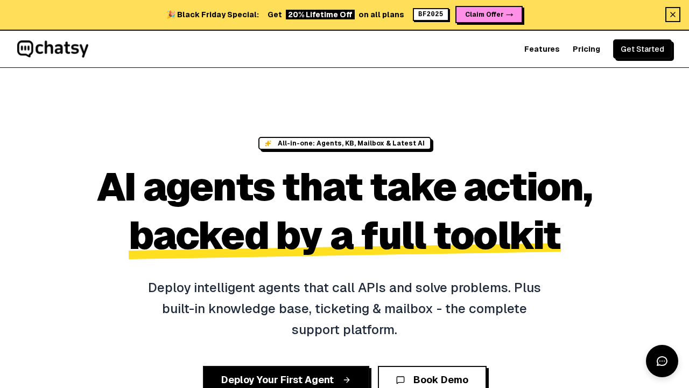This screenshot has width=689, height=388.
Task: Click the "Black Friday Special:" banner text
Action: (x=218, y=15)
